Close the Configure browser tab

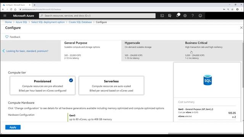coord(30,5)
